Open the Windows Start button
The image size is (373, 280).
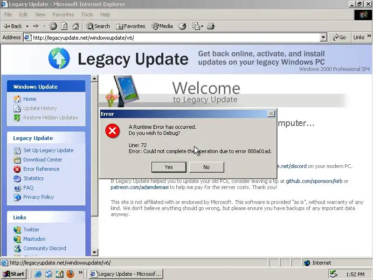click(x=14, y=274)
